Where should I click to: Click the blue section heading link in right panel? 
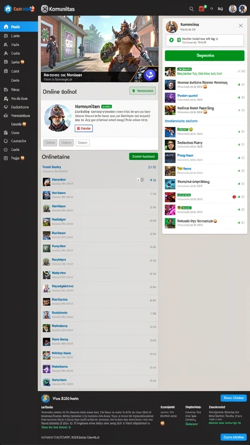pyautogui.click(x=181, y=121)
